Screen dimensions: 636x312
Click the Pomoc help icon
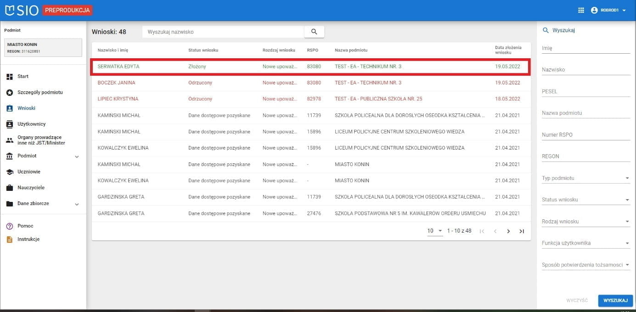pos(10,226)
